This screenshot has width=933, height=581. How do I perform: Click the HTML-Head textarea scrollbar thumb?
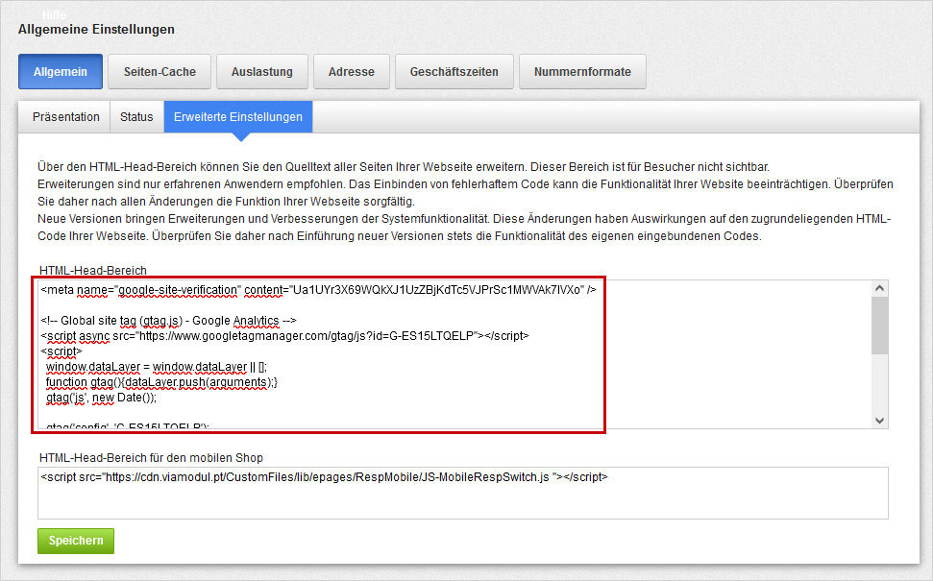(880, 326)
